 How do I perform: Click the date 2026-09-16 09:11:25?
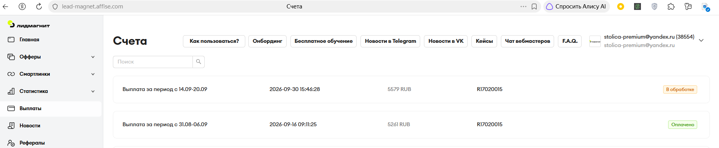[293, 124]
